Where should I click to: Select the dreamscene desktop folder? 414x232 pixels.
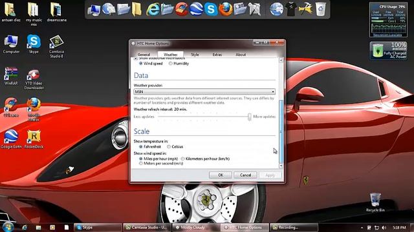tap(56, 12)
